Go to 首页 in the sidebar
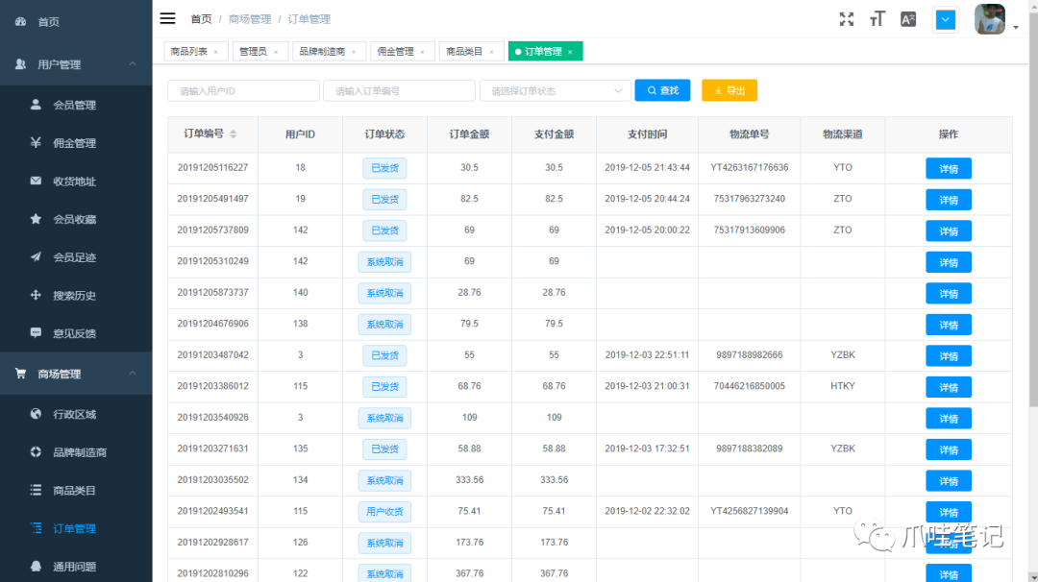Image resolution: width=1038 pixels, height=582 pixels. pyautogui.click(x=48, y=21)
